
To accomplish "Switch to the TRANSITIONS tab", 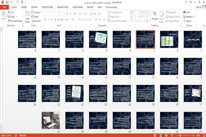I will 47,7.
